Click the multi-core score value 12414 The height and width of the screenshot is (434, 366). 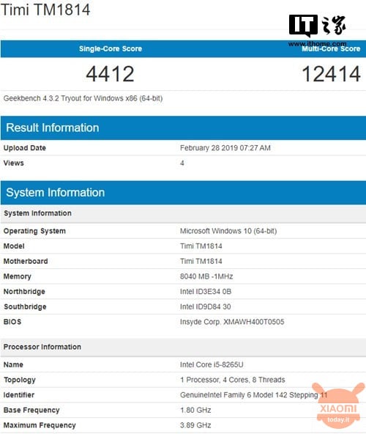click(331, 74)
